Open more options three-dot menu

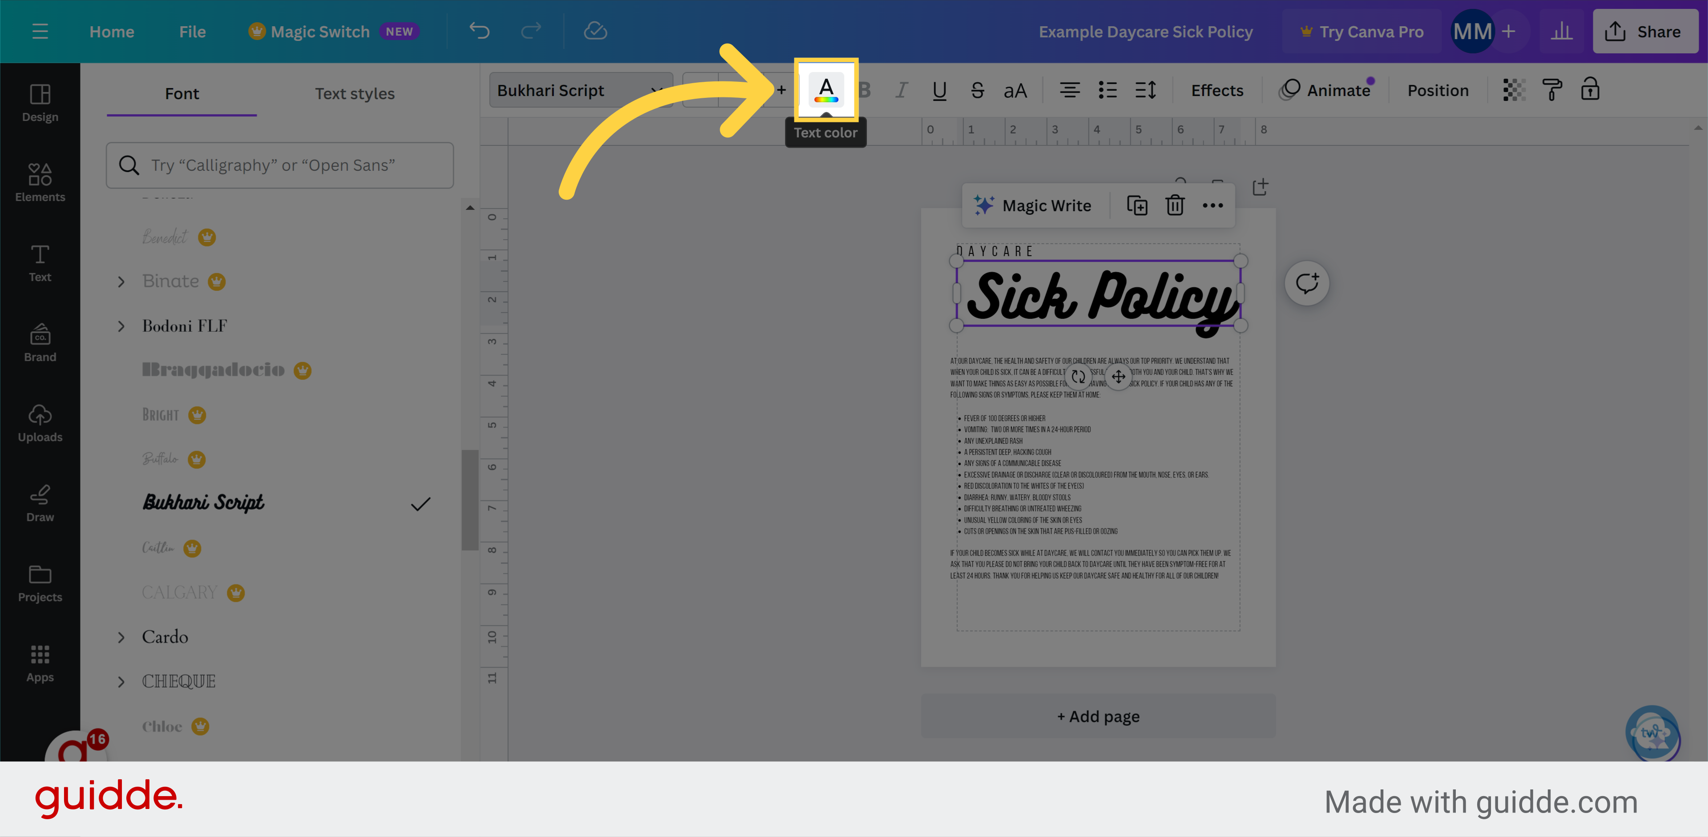[x=1213, y=205]
